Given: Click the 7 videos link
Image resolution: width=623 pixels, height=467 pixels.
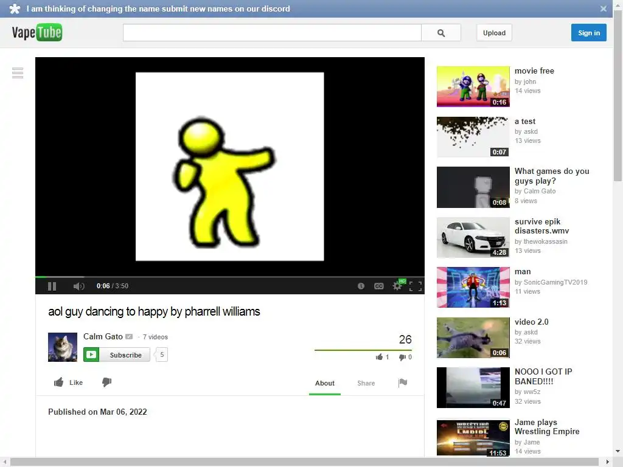Looking at the screenshot, I should [x=155, y=337].
